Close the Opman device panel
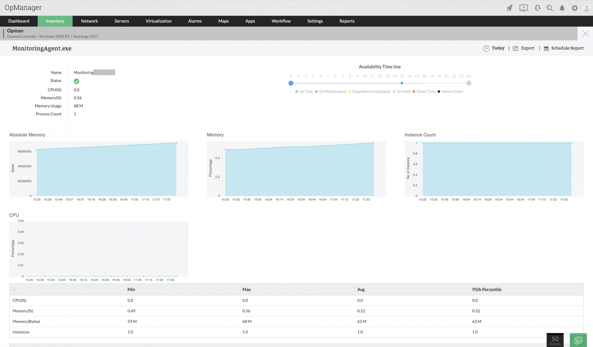 coord(585,33)
